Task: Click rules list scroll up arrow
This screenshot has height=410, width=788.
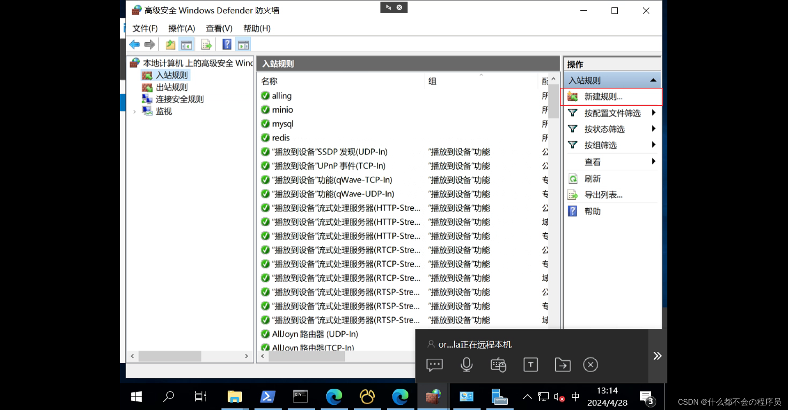Action: 554,79
